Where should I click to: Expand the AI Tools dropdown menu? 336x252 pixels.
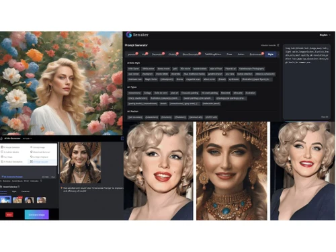27,138
